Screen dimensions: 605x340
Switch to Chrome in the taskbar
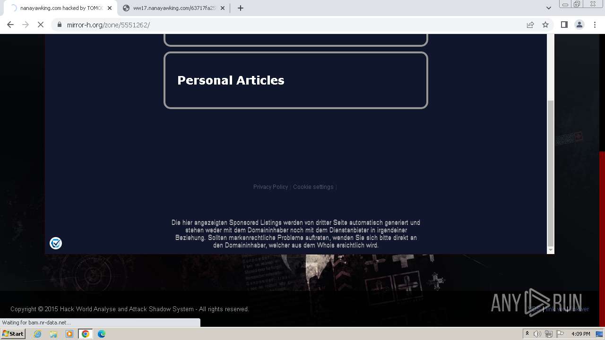(86, 334)
